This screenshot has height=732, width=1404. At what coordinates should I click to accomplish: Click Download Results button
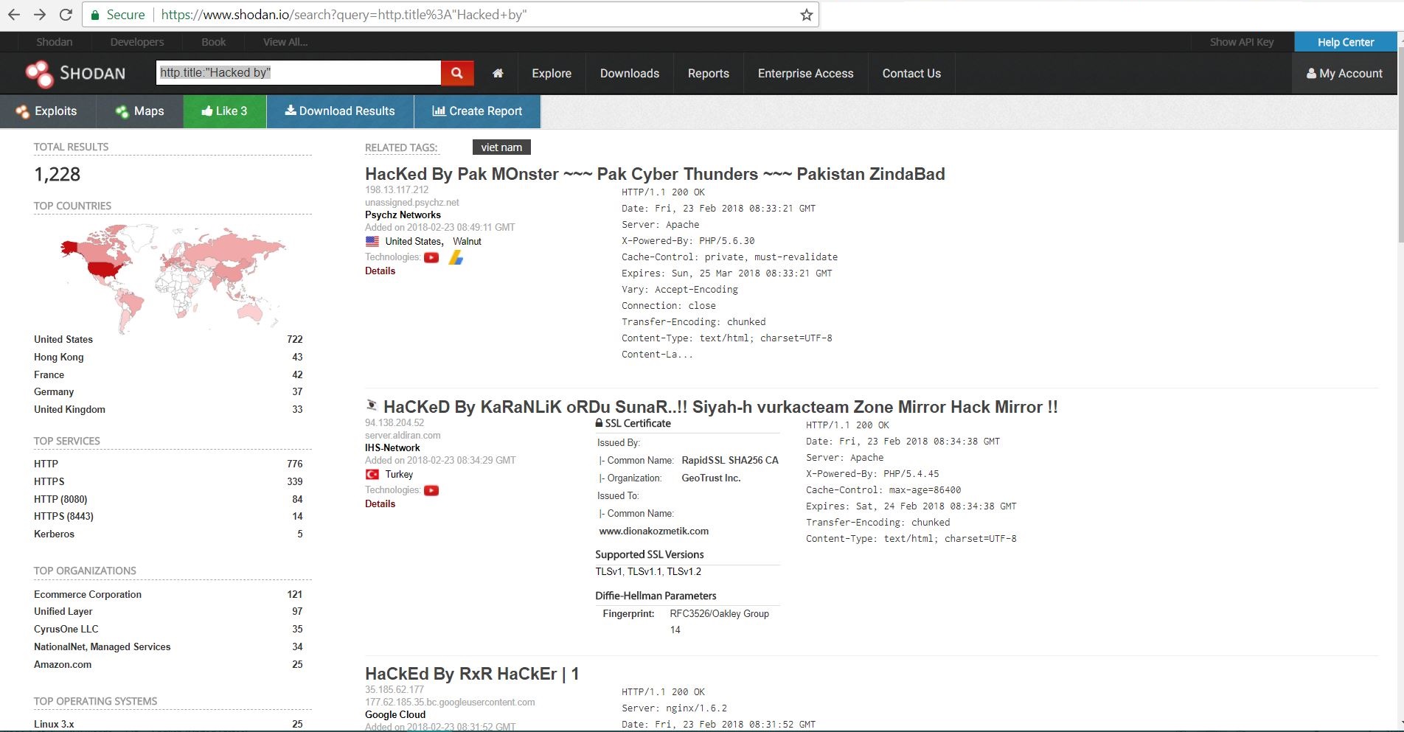340,111
